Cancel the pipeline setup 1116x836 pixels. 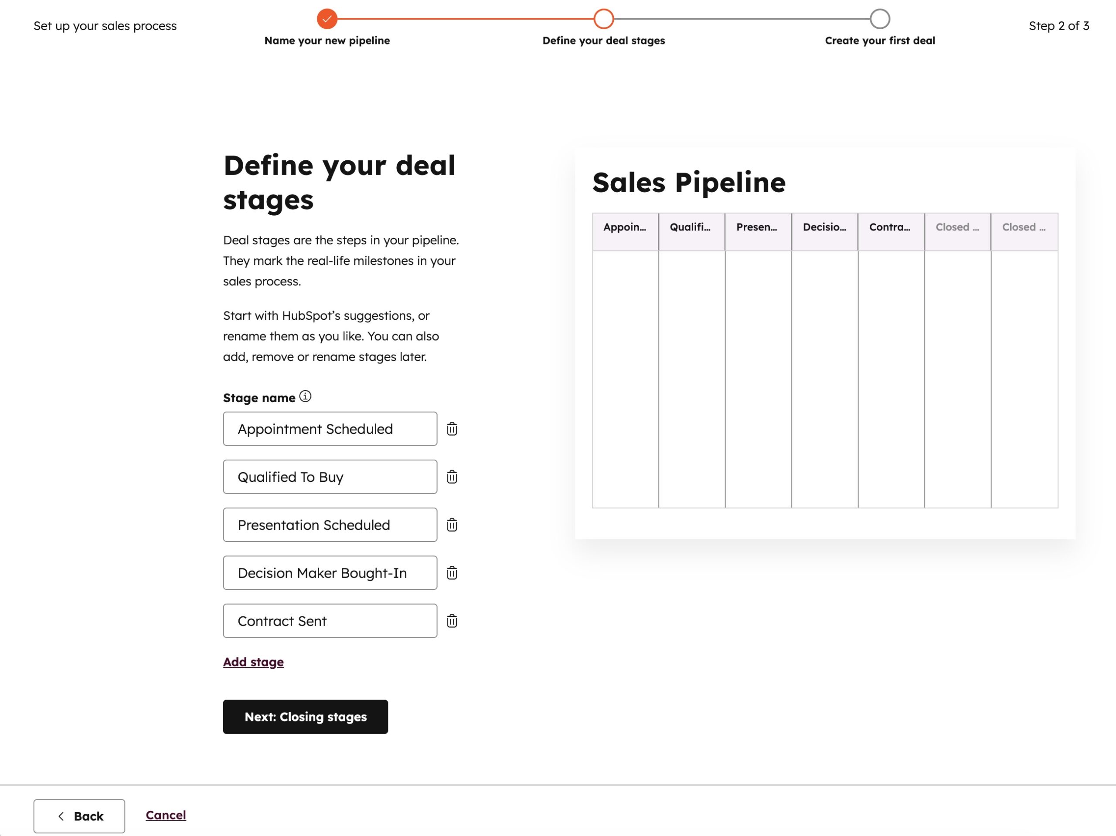pos(166,815)
